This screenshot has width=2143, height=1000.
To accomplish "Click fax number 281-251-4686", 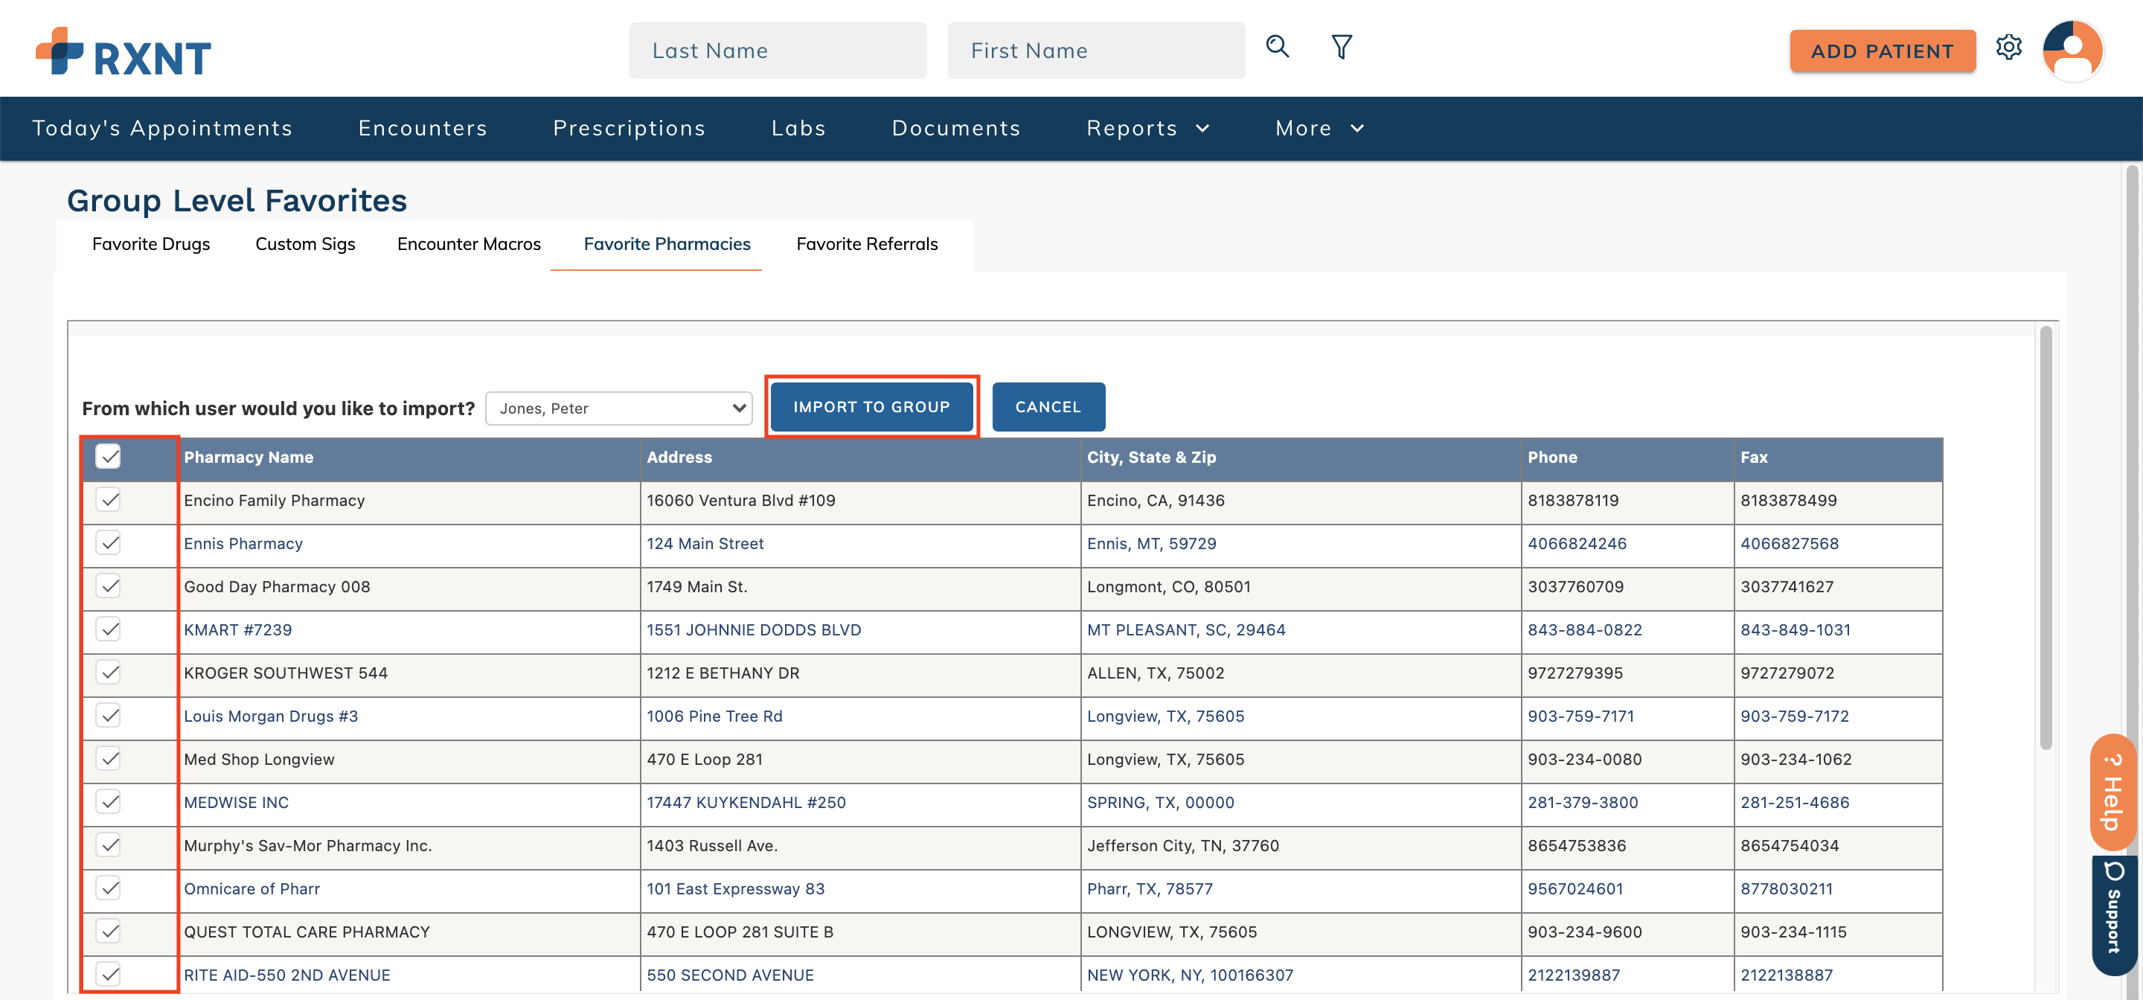I will coord(1795,803).
